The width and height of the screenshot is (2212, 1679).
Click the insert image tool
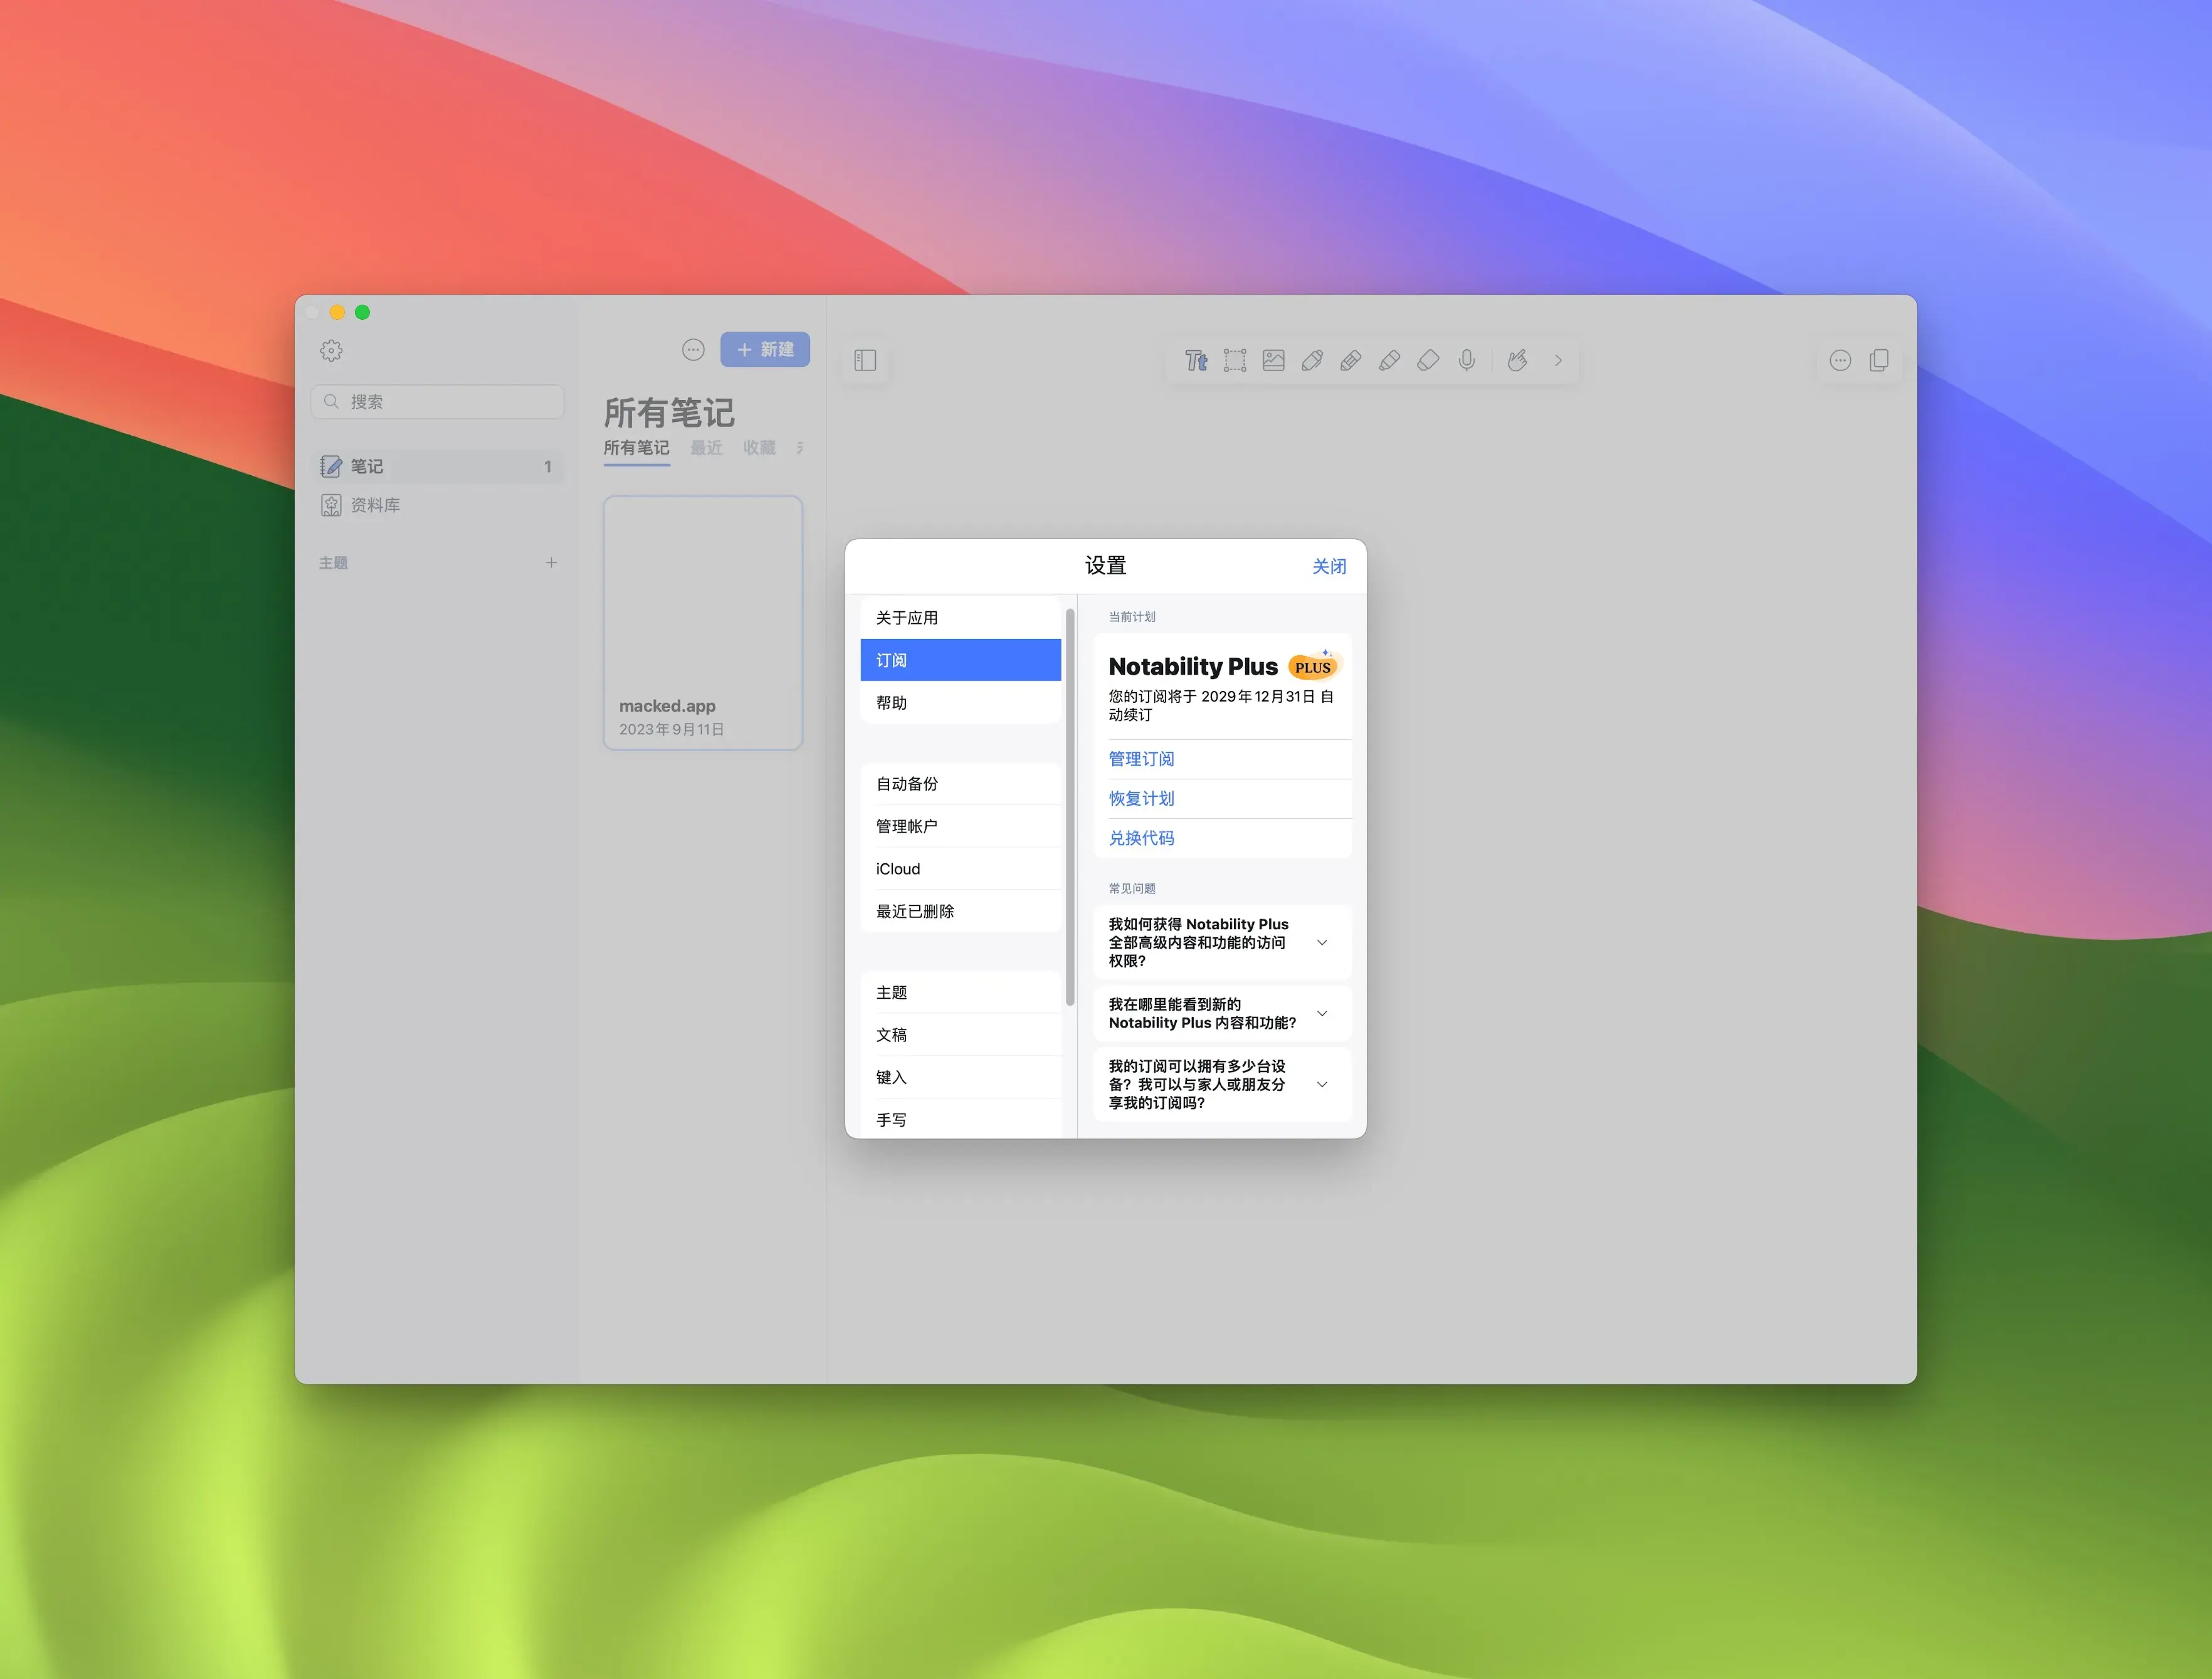coord(1273,361)
